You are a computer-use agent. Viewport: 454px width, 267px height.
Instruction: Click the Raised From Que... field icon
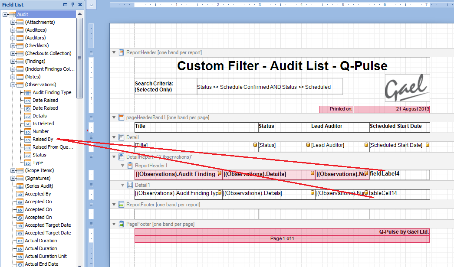coord(27,147)
